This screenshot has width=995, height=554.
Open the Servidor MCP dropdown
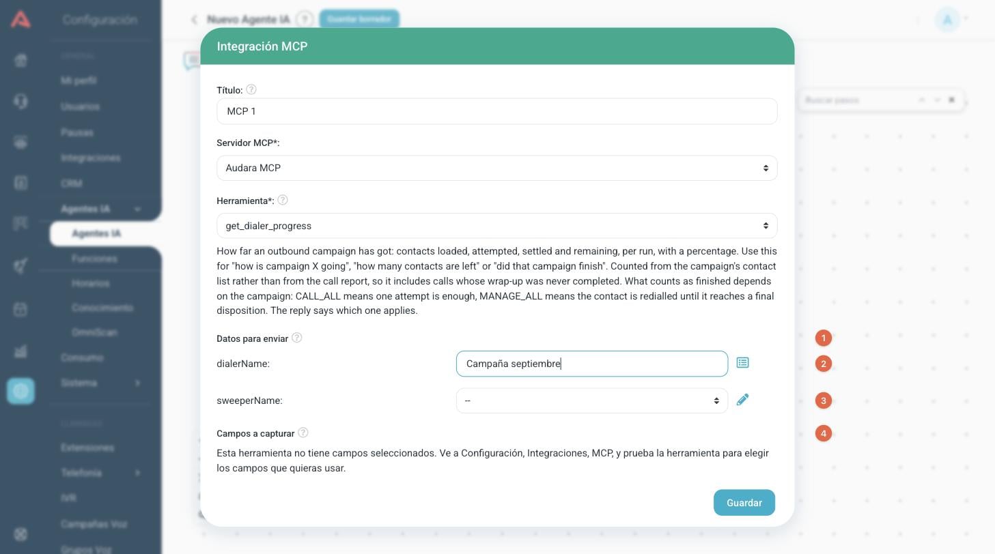point(496,168)
